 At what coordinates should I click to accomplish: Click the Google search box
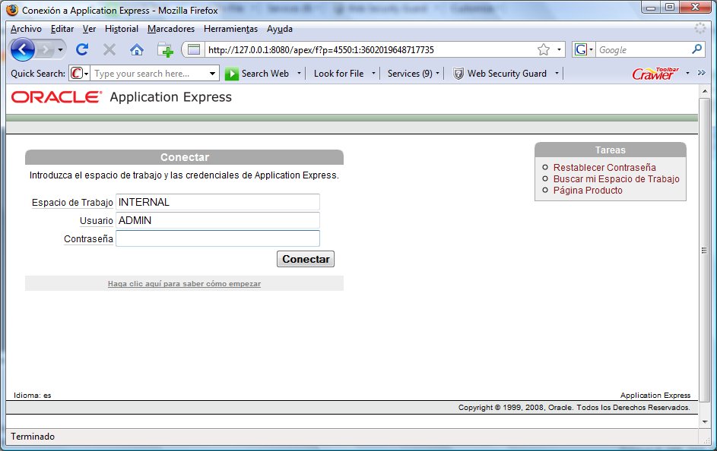(x=643, y=50)
